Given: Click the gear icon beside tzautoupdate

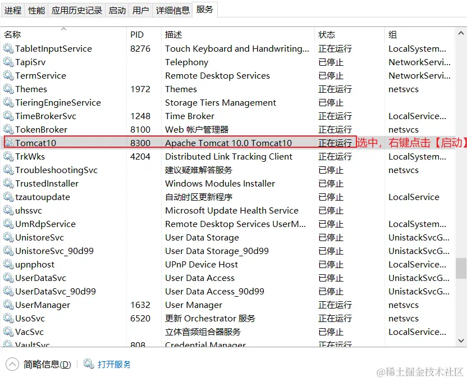Looking at the screenshot, I should pos(8,197).
